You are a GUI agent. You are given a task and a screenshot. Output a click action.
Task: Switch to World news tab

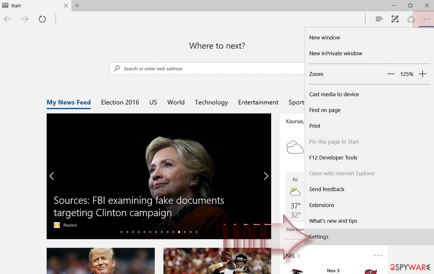176,102
